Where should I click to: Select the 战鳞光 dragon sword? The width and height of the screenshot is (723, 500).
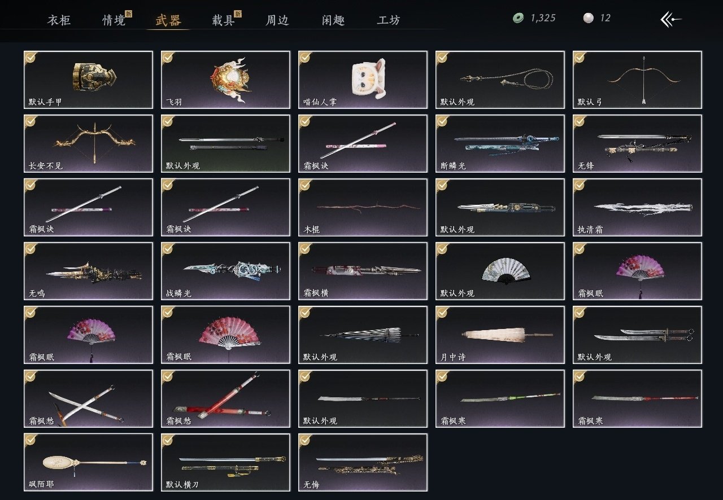(225, 271)
